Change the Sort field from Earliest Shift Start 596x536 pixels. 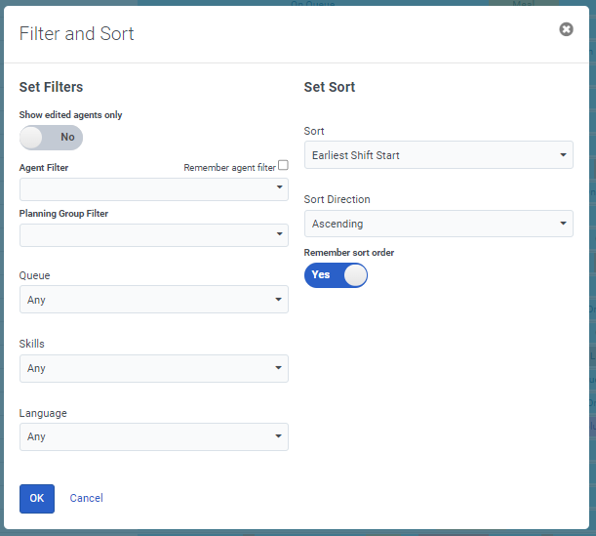(x=438, y=155)
